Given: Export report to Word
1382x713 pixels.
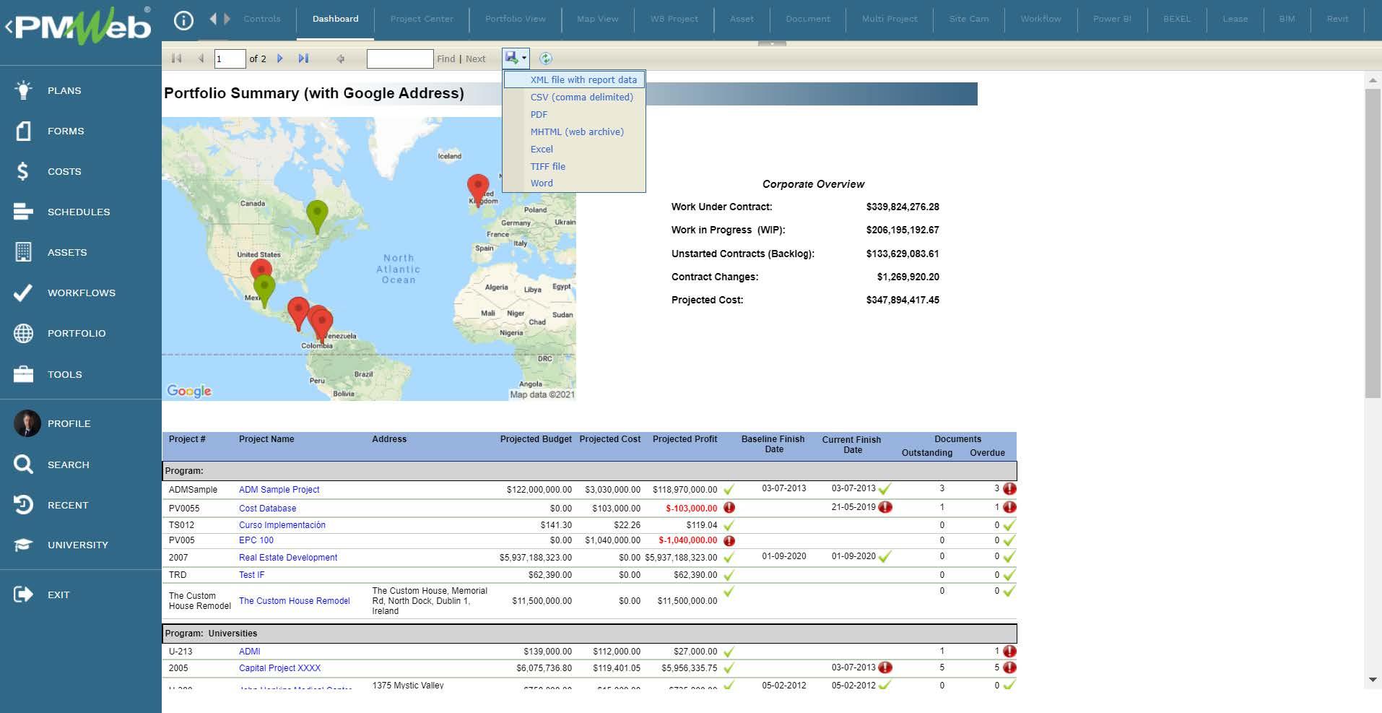Looking at the screenshot, I should [x=542, y=183].
